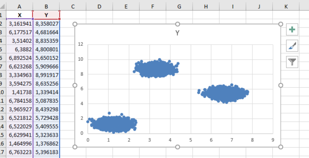Click the chart's top-left resize handle
This screenshot has height=158, width=309.
tap(75, 24)
